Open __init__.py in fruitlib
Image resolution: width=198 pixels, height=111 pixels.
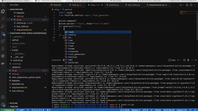pyautogui.click(x=18, y=57)
